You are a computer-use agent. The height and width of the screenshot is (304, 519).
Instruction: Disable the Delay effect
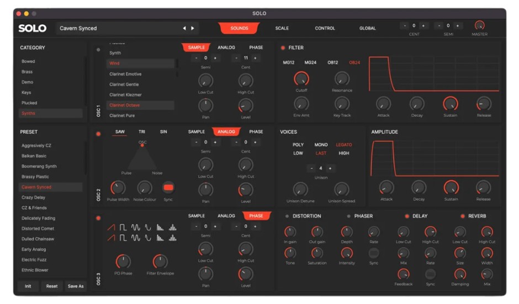click(x=407, y=216)
